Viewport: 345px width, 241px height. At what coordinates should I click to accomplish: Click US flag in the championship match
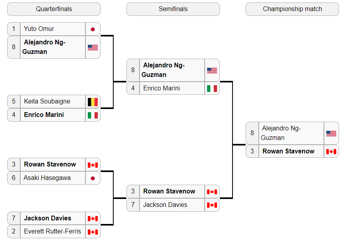(331, 134)
